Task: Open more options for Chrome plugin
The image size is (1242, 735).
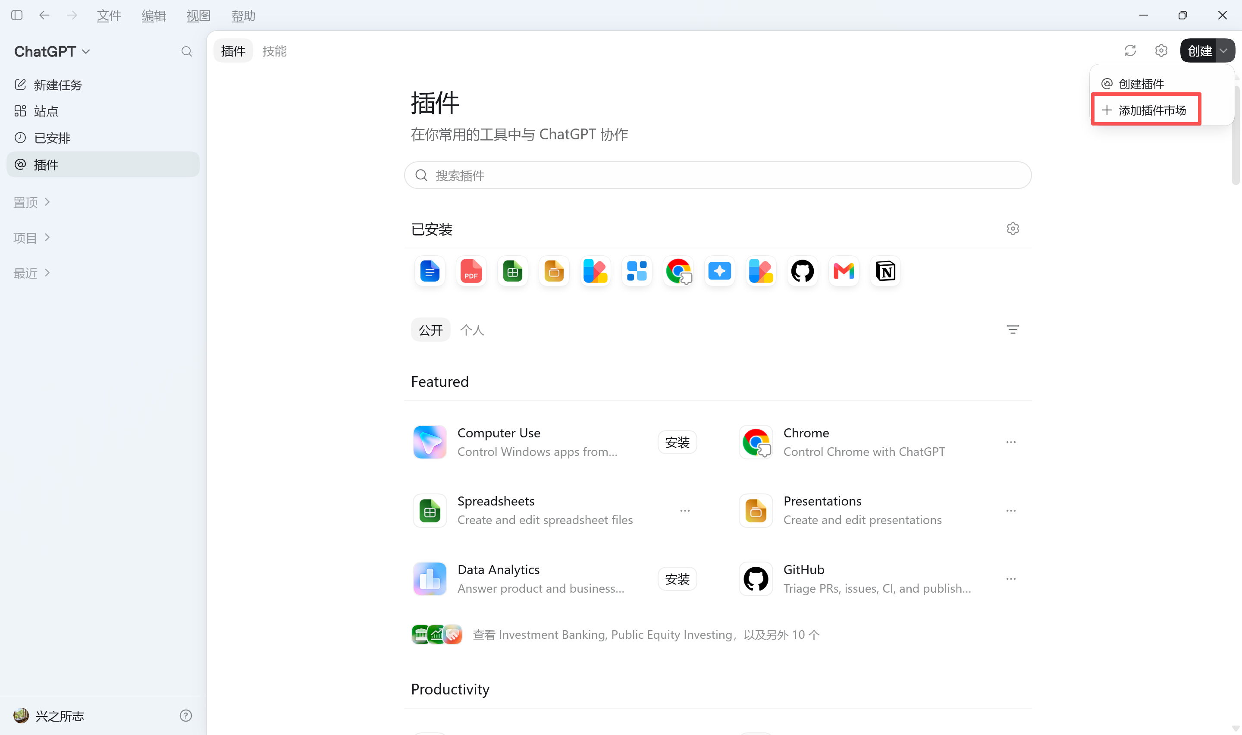Action: pyautogui.click(x=1011, y=442)
